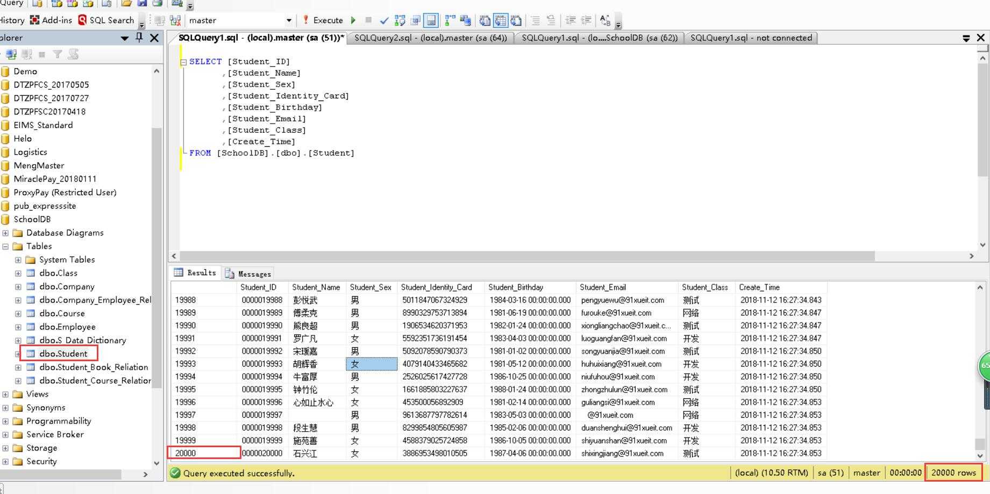
Task: Open Object Explorer window position dropdown arrow
Action: point(125,38)
